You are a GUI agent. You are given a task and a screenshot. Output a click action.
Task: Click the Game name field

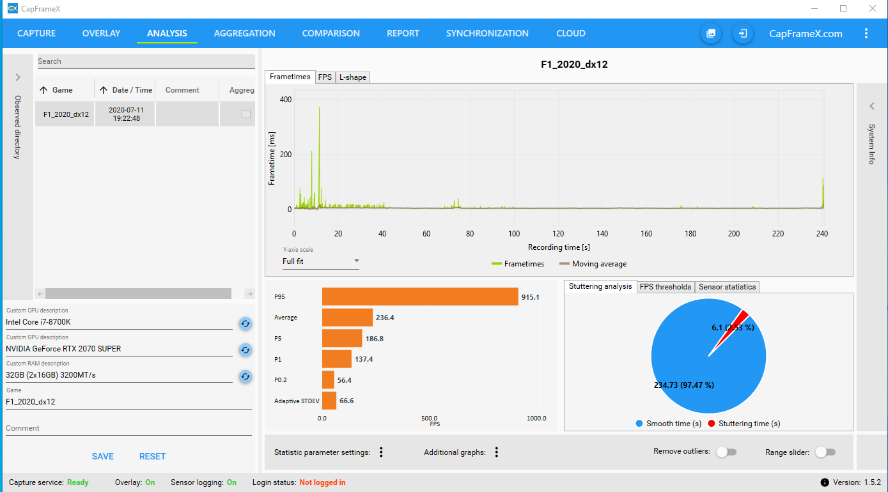(129, 402)
